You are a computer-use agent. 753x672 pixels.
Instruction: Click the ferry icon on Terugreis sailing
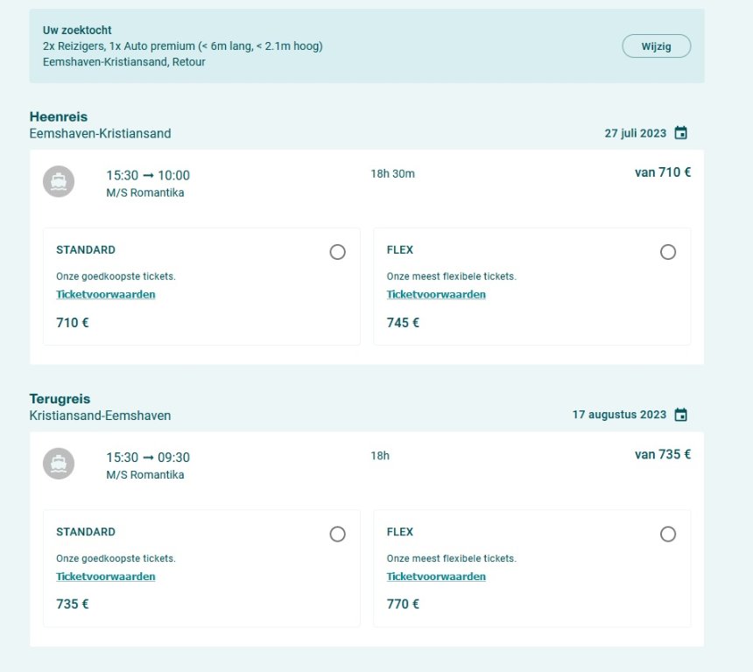[59, 463]
